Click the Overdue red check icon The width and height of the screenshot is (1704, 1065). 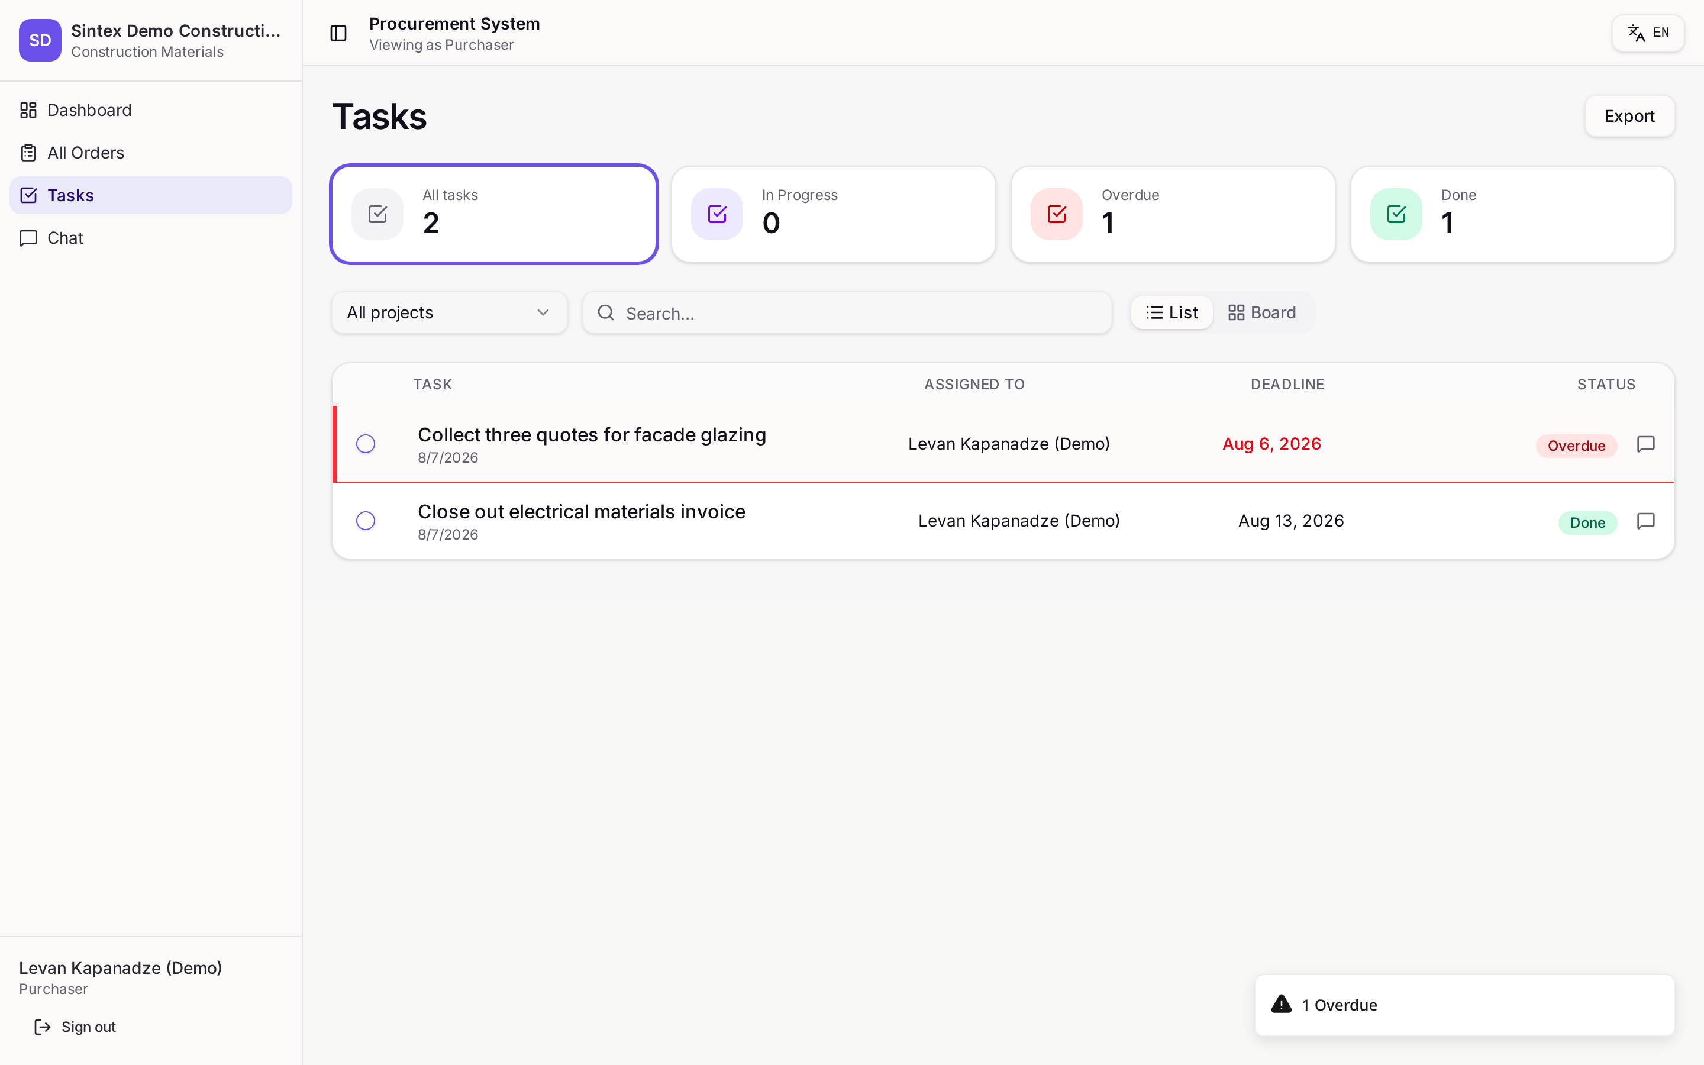[x=1056, y=214]
